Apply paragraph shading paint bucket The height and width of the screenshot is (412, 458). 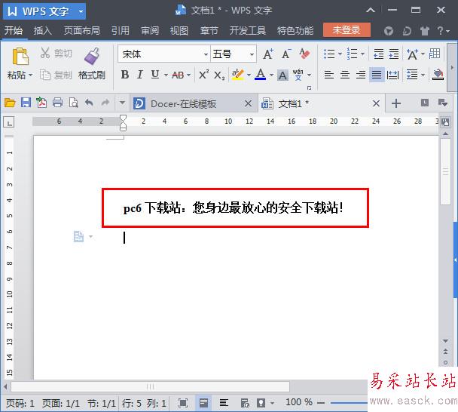point(438,75)
